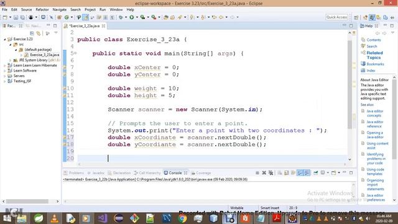Toggle Show Console on Standard Out icon
The image size is (398, 224).
click(x=300, y=173)
